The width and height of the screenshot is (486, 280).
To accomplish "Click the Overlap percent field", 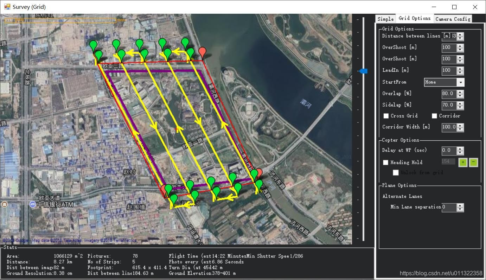I will [x=449, y=94].
